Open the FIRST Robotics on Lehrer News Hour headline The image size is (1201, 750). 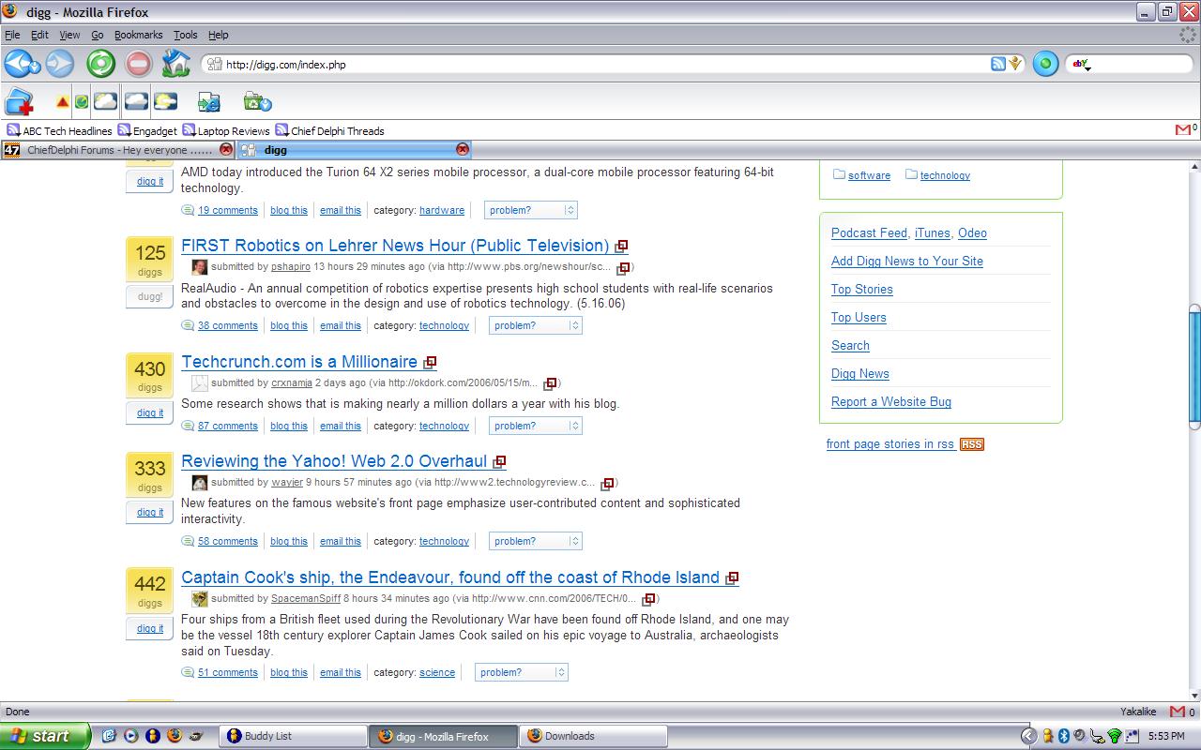(395, 246)
